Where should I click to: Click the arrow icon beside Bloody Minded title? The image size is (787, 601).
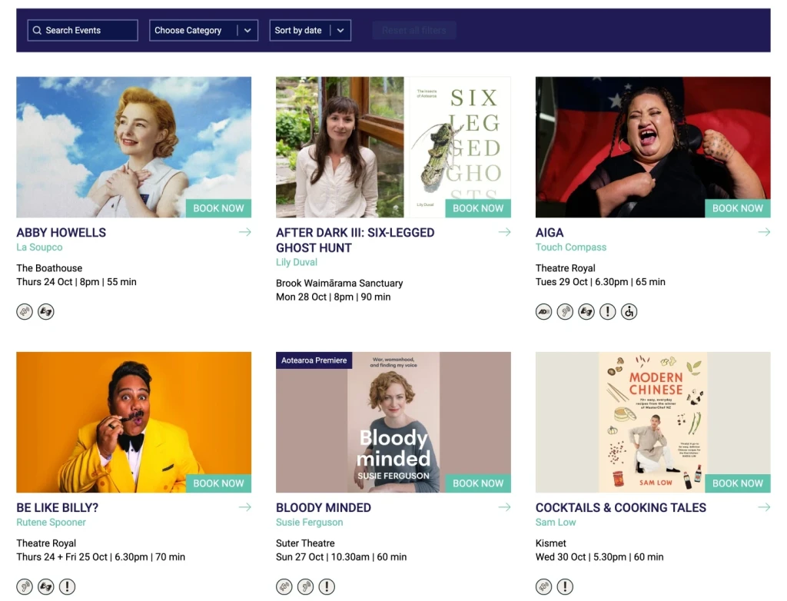click(x=504, y=507)
